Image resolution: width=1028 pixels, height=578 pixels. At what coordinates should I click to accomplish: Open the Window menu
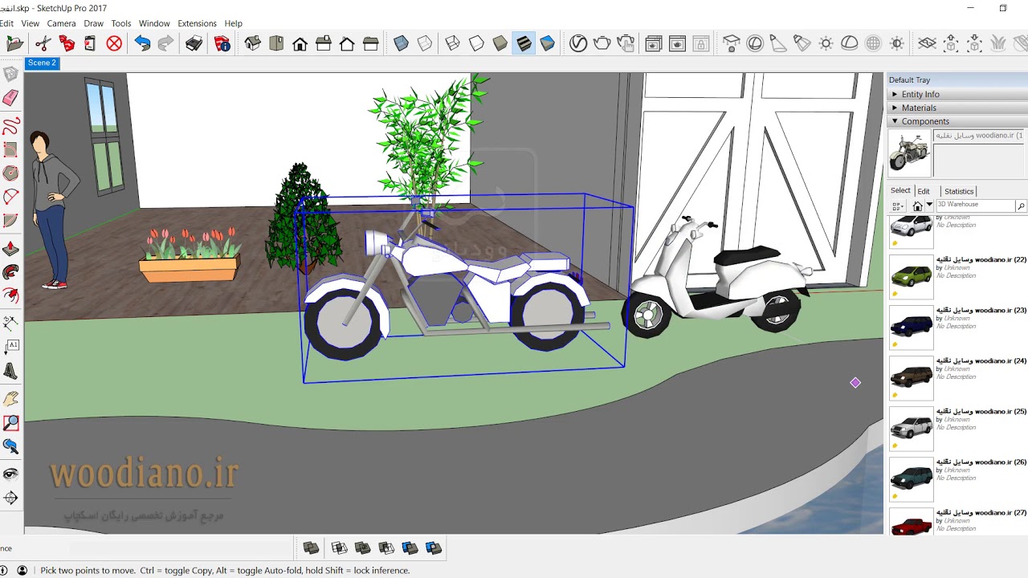[x=154, y=23]
